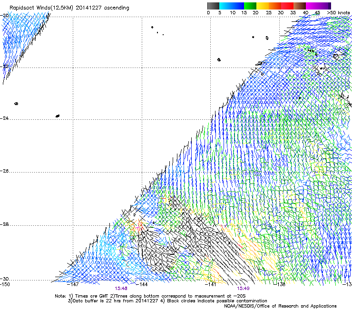Click the purple '15:48' pass time label

click(121, 289)
